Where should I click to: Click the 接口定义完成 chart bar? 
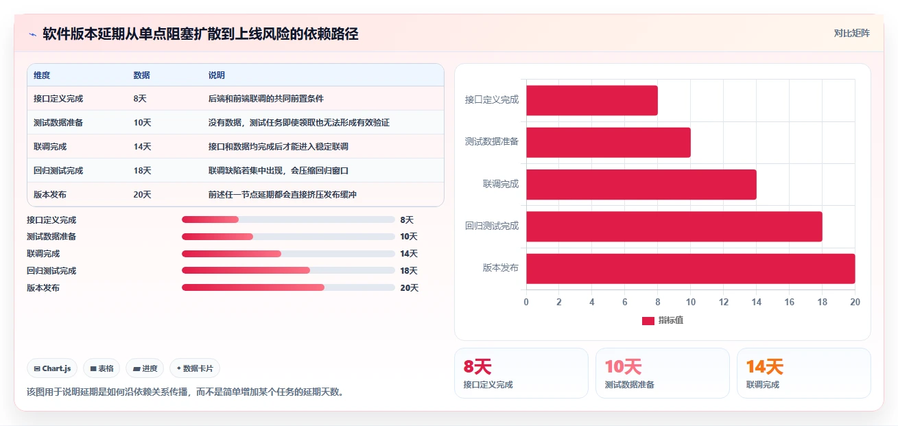tap(592, 100)
